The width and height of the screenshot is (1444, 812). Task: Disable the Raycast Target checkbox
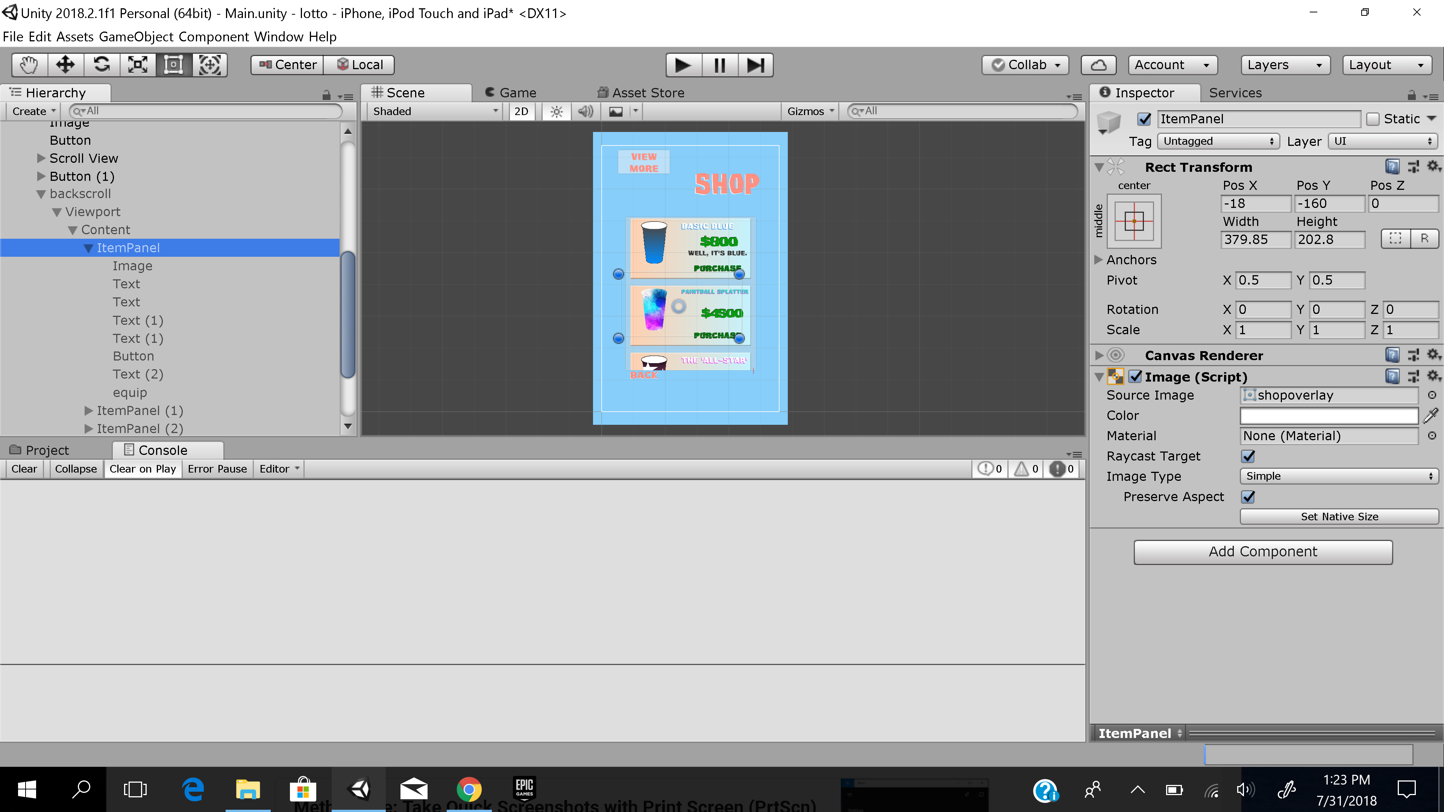tap(1247, 456)
